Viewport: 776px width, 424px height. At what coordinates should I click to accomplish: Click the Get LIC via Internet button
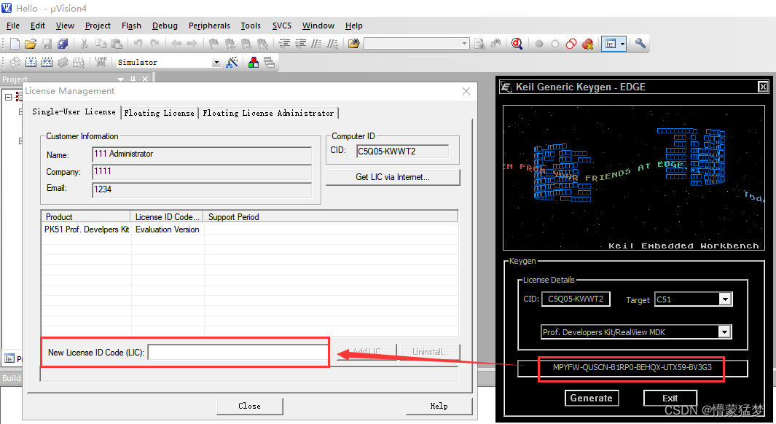pos(393,177)
